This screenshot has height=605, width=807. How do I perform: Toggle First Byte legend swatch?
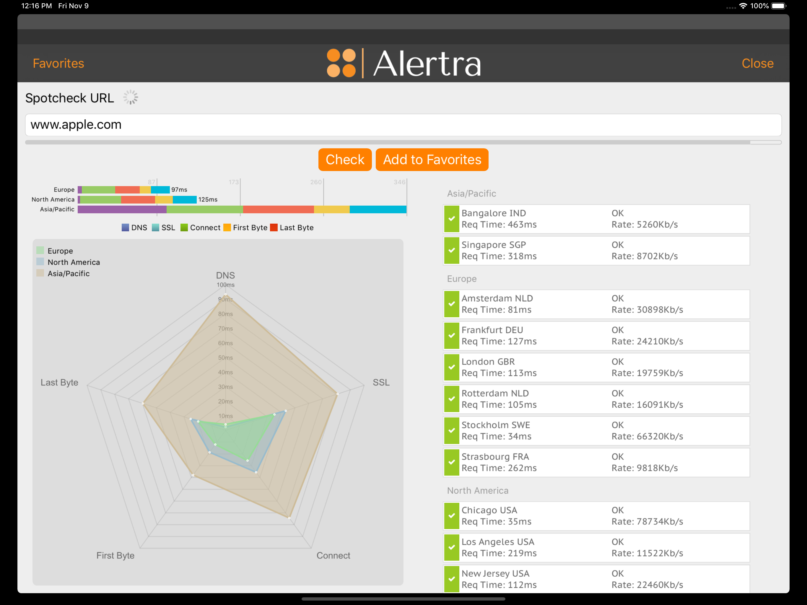227,228
